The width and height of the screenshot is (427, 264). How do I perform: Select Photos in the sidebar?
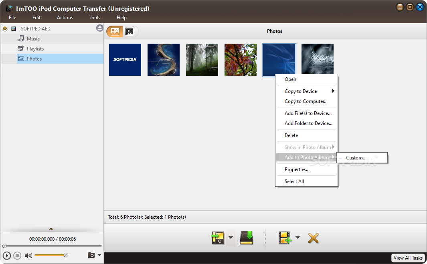coord(60,59)
